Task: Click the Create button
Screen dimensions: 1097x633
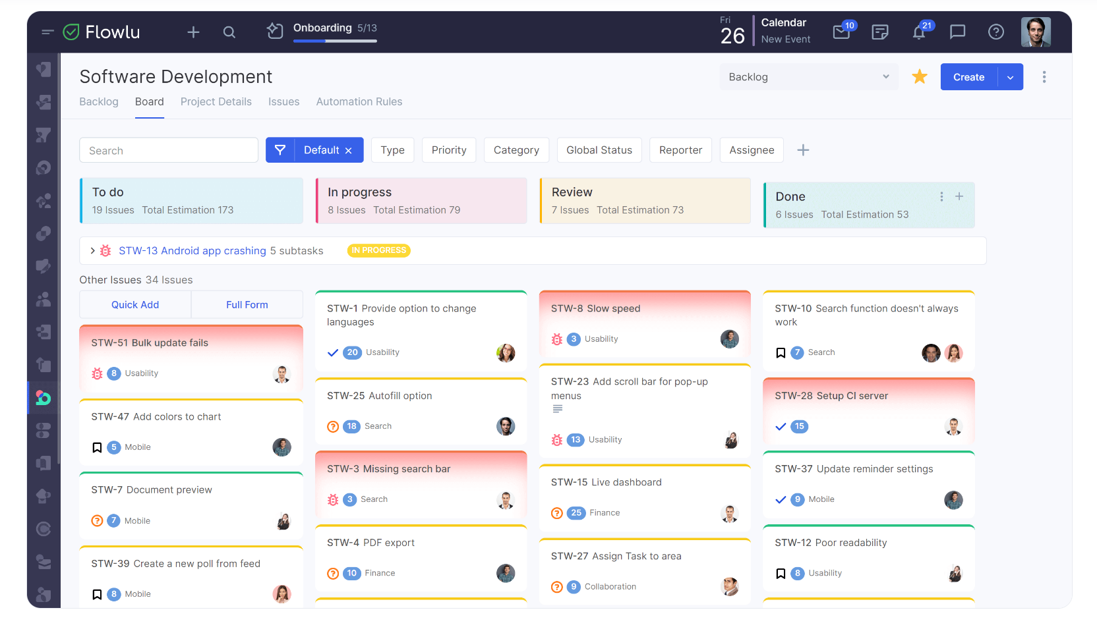Action: (x=969, y=77)
